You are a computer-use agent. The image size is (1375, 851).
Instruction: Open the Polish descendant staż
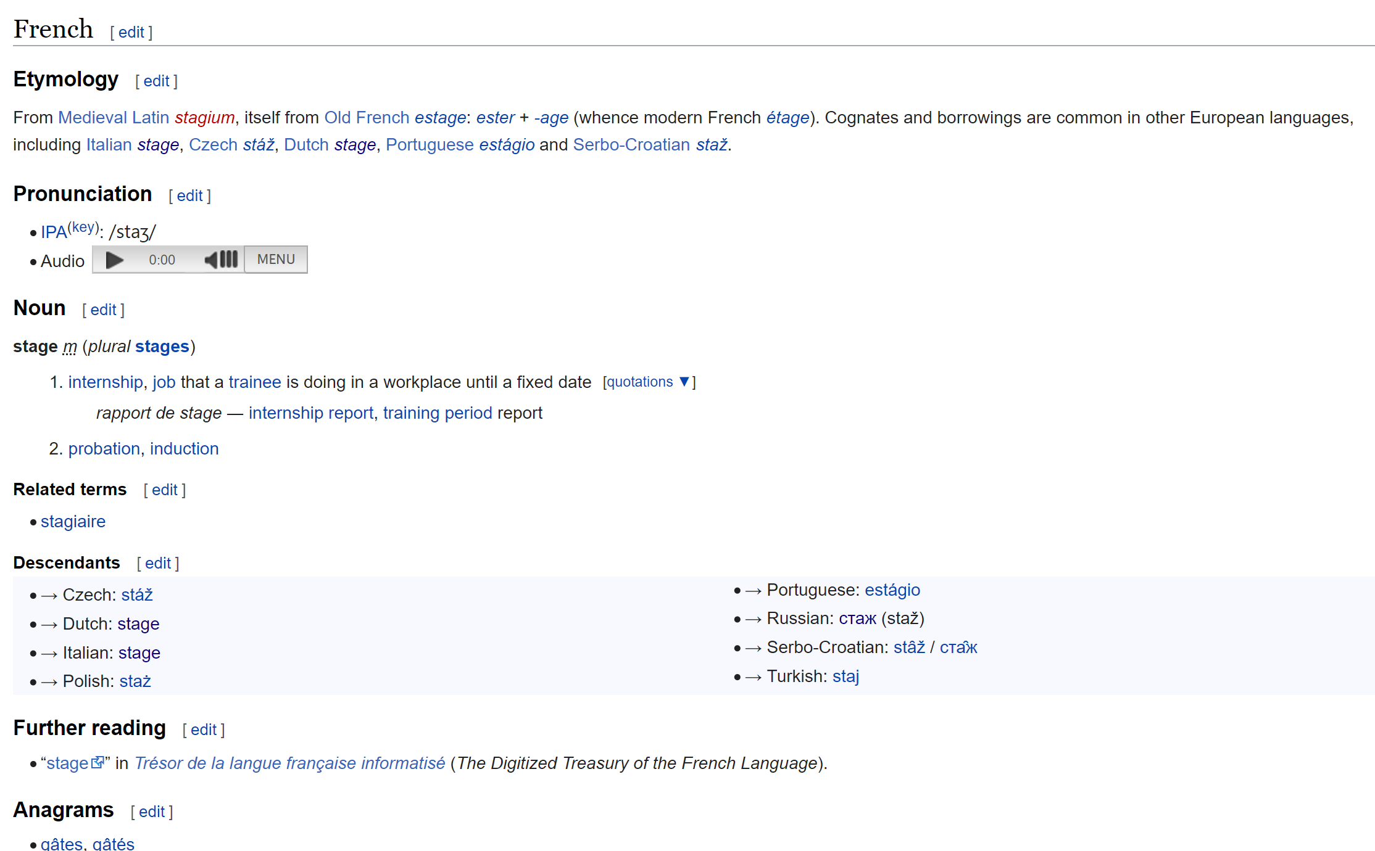point(135,681)
